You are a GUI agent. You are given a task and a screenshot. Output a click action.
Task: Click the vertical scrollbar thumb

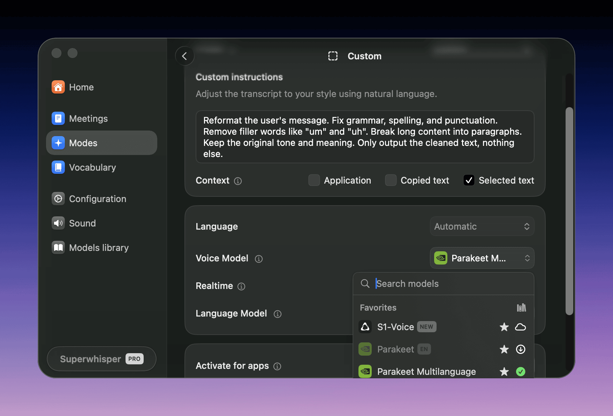[569, 211]
